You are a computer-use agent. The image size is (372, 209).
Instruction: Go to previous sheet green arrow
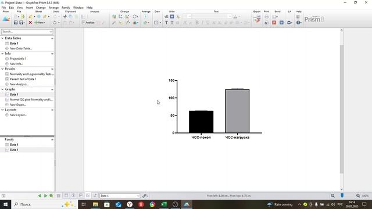40,196
